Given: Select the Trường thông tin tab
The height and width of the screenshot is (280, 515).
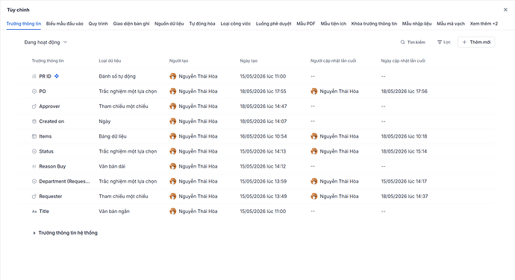Looking at the screenshot, I should [x=24, y=24].
